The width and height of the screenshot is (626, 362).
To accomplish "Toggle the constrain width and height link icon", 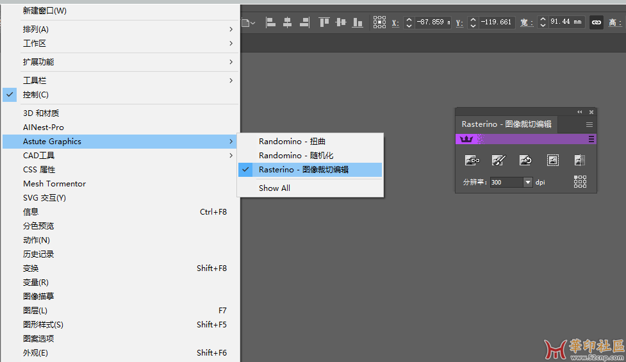I will pyautogui.click(x=597, y=22).
